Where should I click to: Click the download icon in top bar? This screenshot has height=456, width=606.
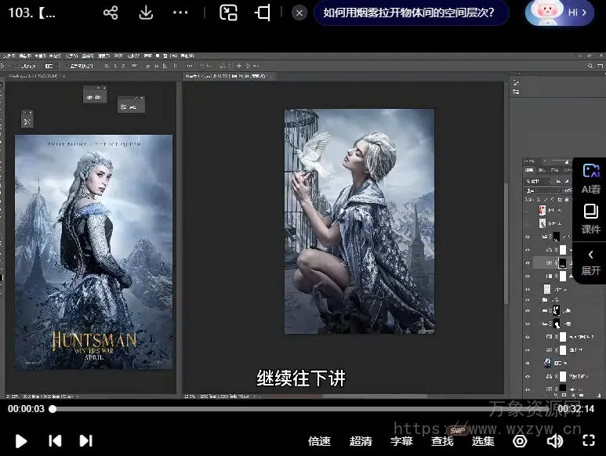tap(146, 13)
